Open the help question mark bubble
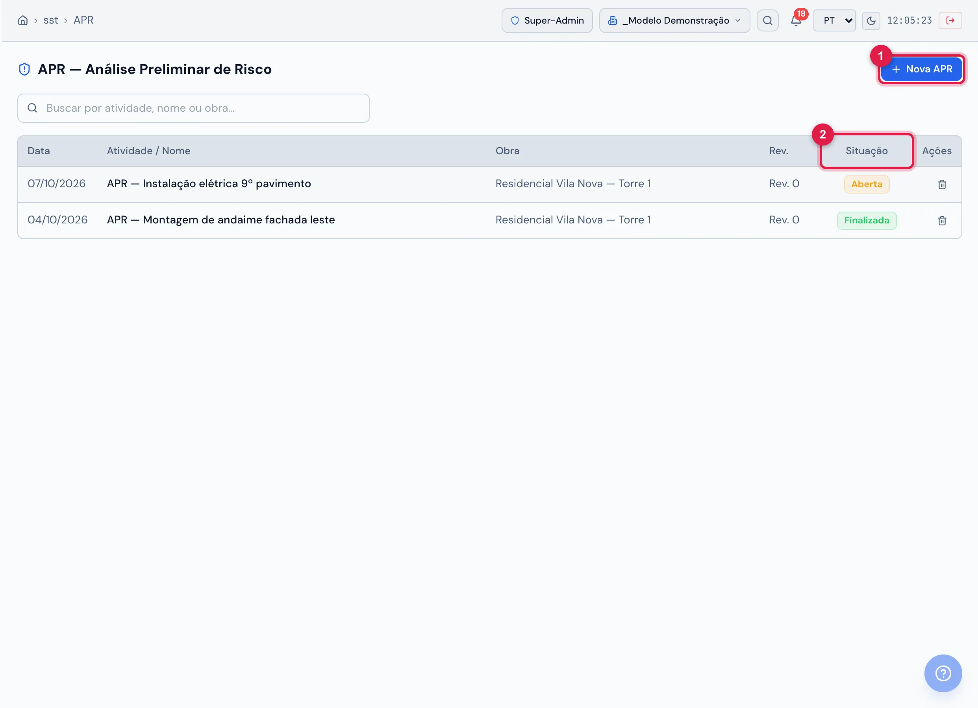Screen dimensions: 978x708 (943, 673)
